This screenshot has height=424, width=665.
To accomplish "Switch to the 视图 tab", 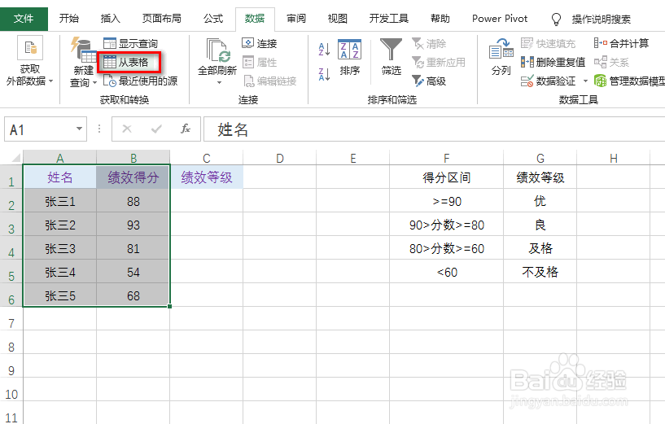I will click(338, 19).
